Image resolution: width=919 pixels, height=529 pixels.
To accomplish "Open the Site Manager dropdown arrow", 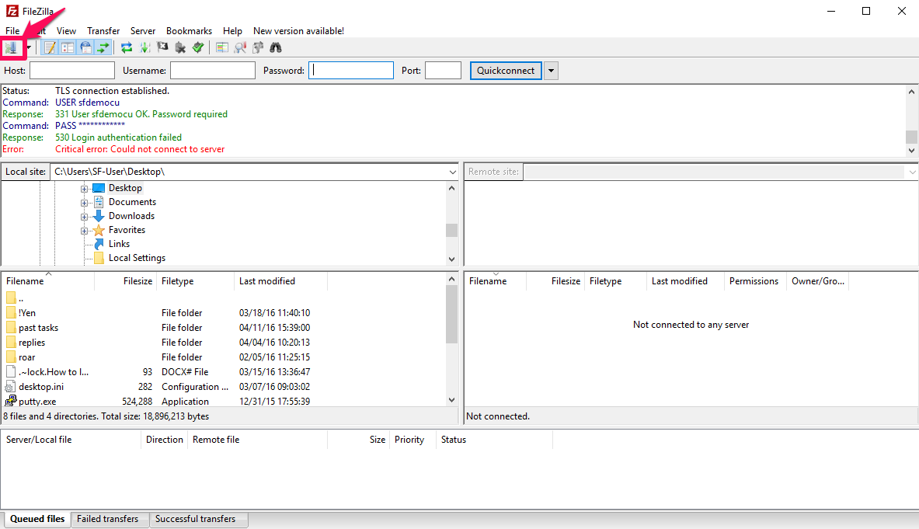I will [28, 47].
